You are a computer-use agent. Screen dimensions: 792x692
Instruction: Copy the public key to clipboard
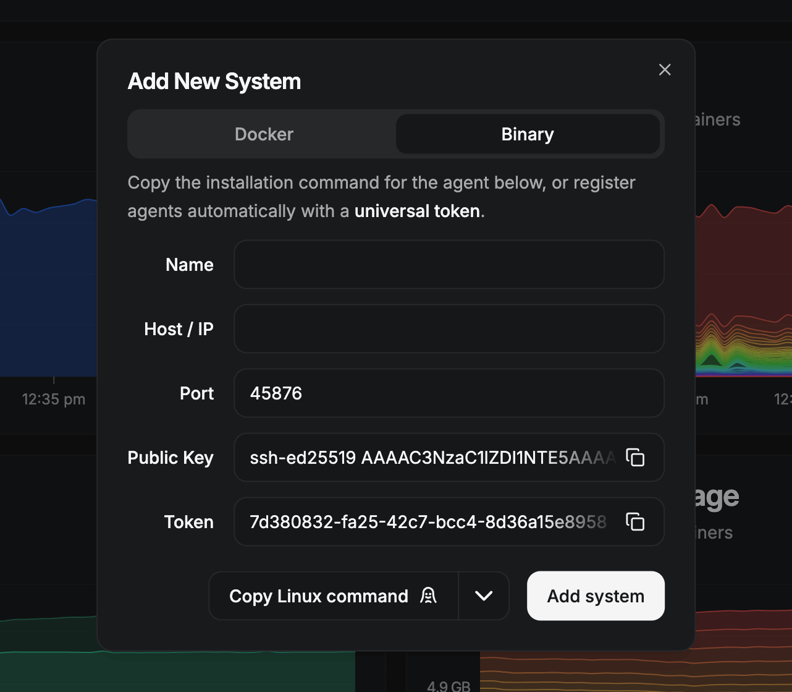pyautogui.click(x=635, y=458)
